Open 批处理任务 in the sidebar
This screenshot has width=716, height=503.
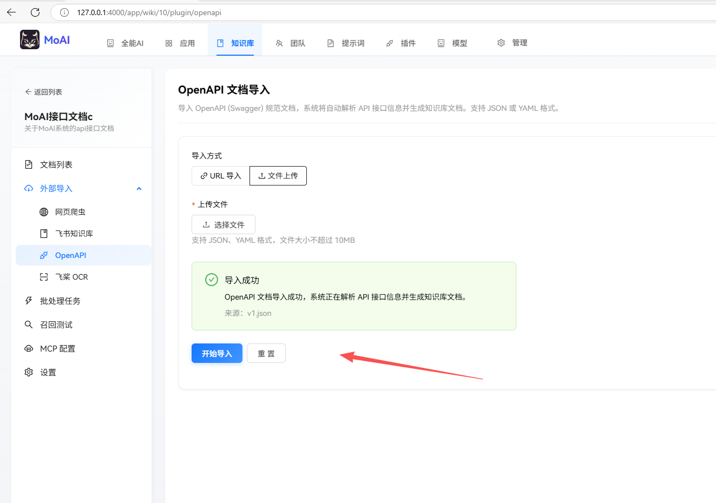(60, 301)
